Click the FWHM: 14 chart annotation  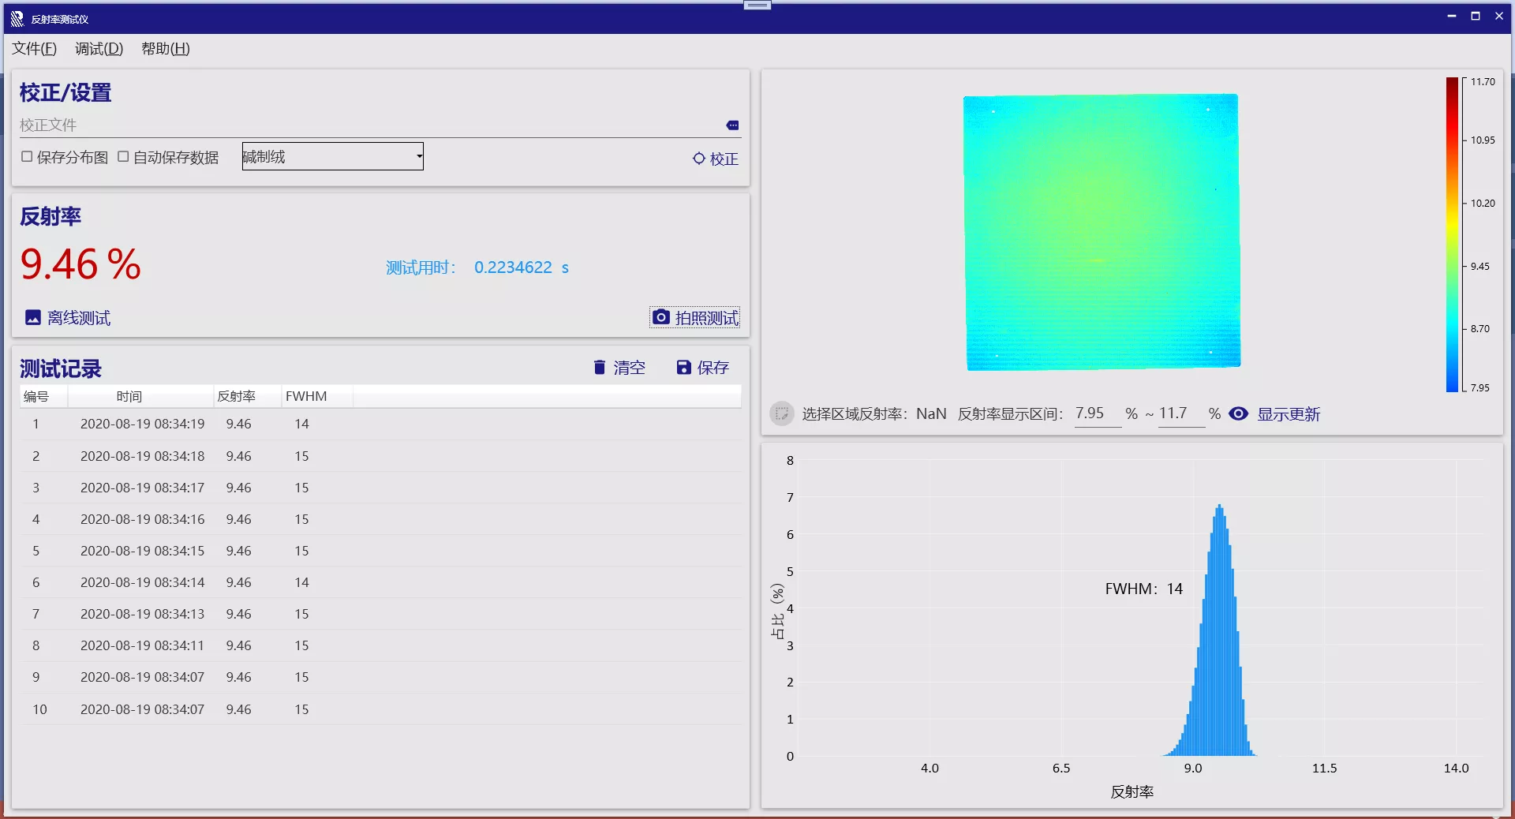pyautogui.click(x=1144, y=589)
